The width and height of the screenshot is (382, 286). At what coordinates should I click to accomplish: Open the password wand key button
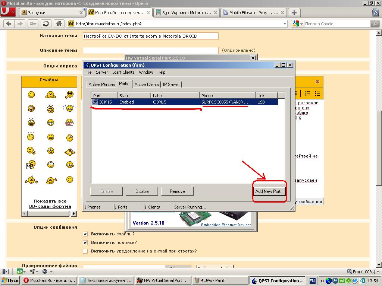click(x=33, y=23)
